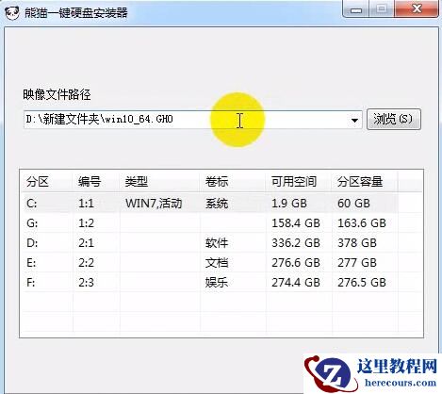Sort by the 分区 column header
The height and width of the screenshot is (394, 442).
pos(47,182)
